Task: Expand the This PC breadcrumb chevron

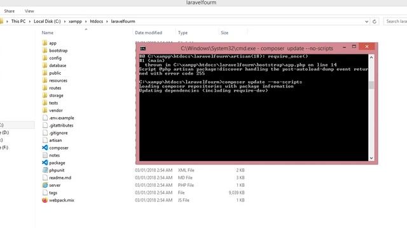Action: click(30, 22)
